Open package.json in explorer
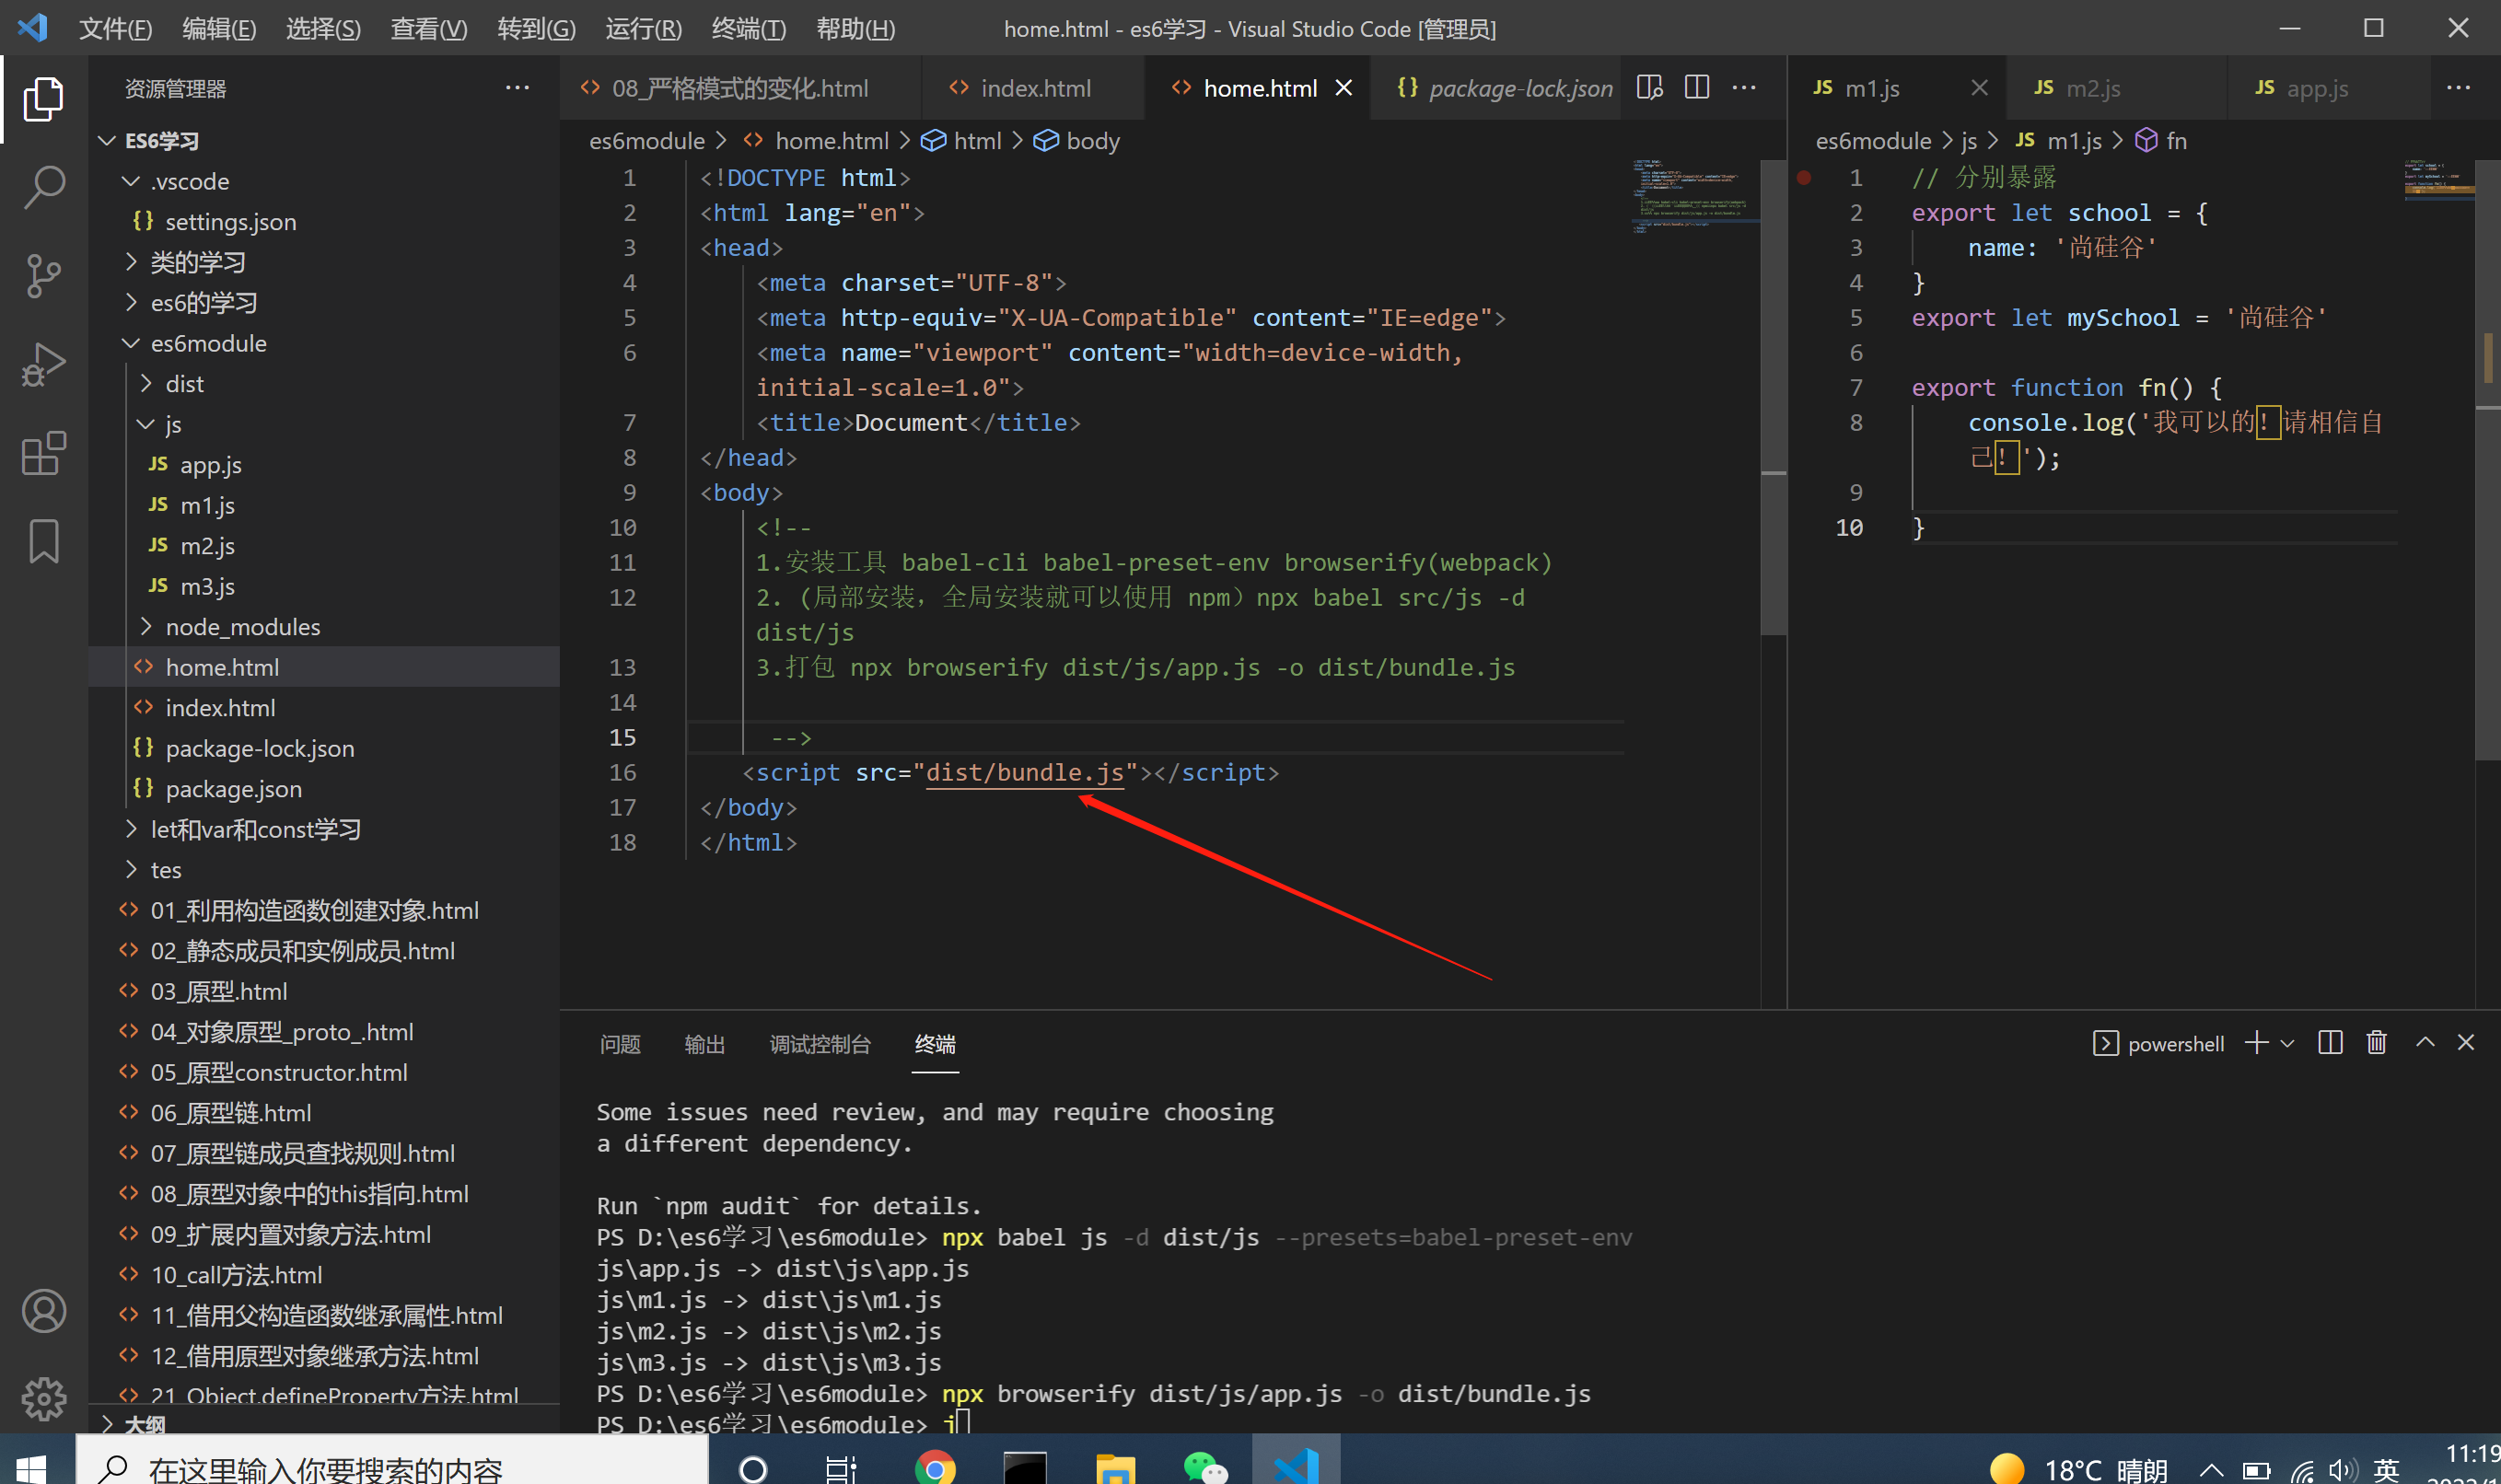 click(324, 789)
